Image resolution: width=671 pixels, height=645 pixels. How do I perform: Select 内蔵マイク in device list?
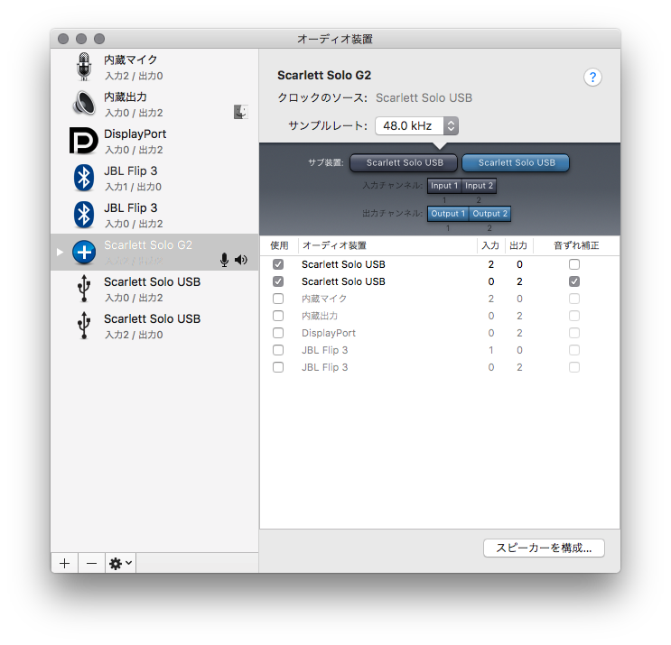[x=154, y=67]
